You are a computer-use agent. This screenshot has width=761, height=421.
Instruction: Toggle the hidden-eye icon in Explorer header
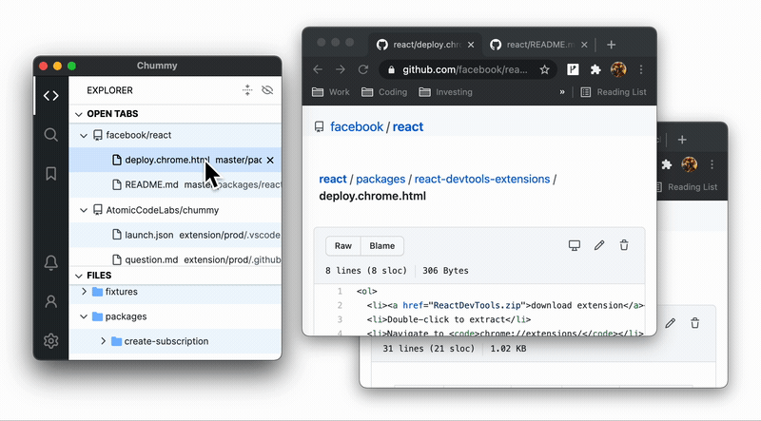tap(267, 90)
